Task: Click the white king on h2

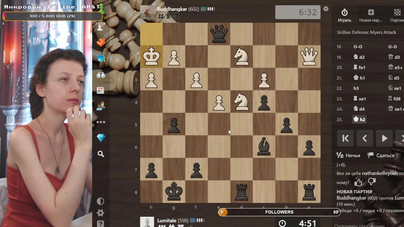Action: (151, 56)
